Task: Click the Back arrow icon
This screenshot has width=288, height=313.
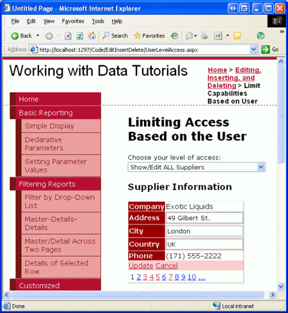Action: [x=15, y=36]
